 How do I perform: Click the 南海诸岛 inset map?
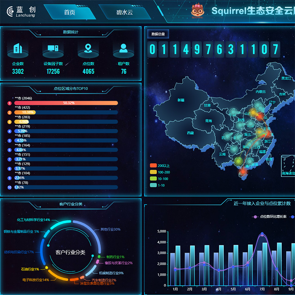click(x=288, y=166)
